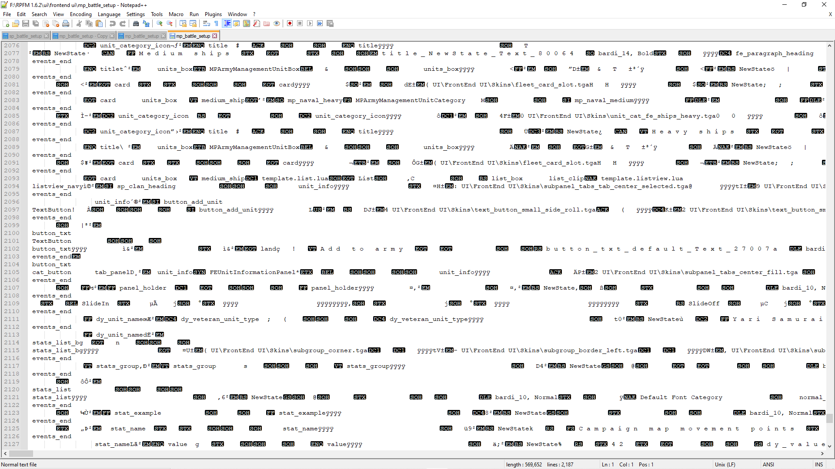The height and width of the screenshot is (469, 835).
Task: Click the 'TextButton' text on line 2101
Action: click(x=52, y=241)
